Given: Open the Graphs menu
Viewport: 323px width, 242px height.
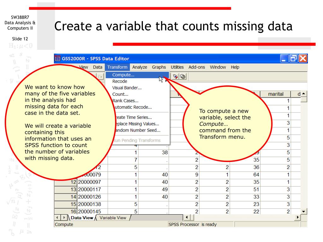Looking at the screenshot, I should [159, 67].
